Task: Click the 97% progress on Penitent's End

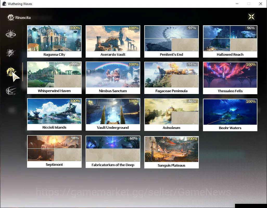Action: pos(192,28)
